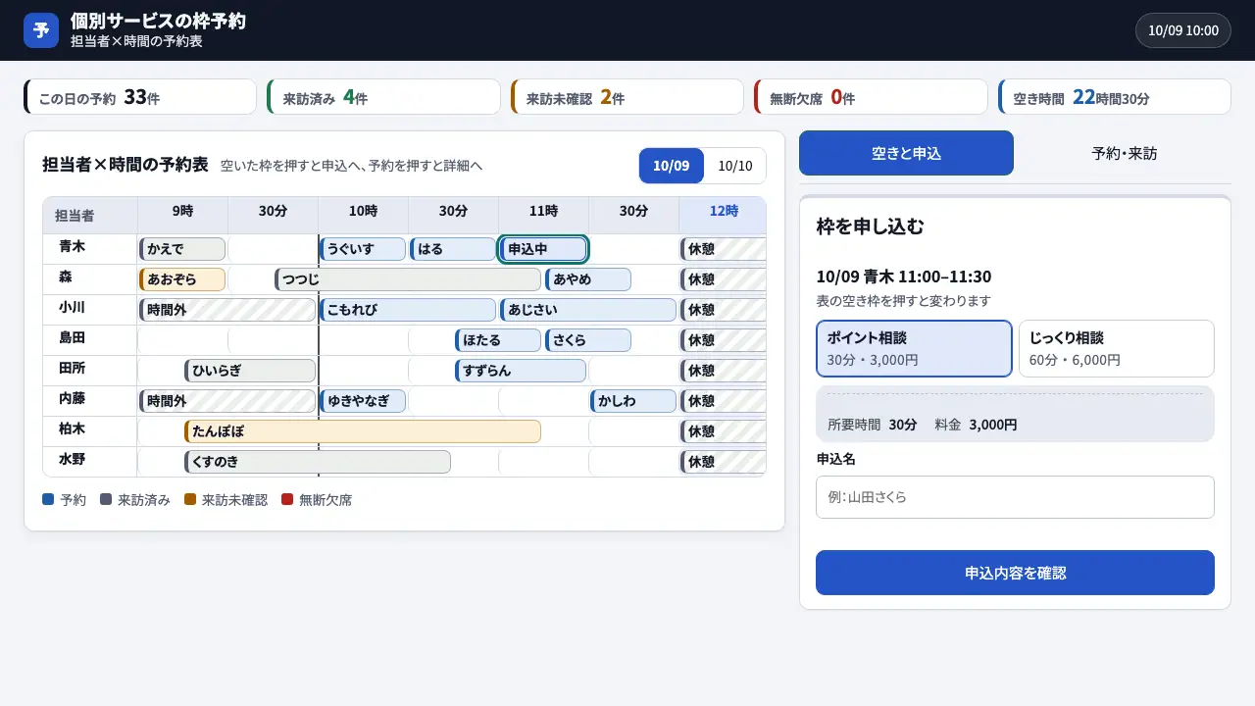Click the 10/09 10:00 clock pill in the header

[x=1183, y=30]
